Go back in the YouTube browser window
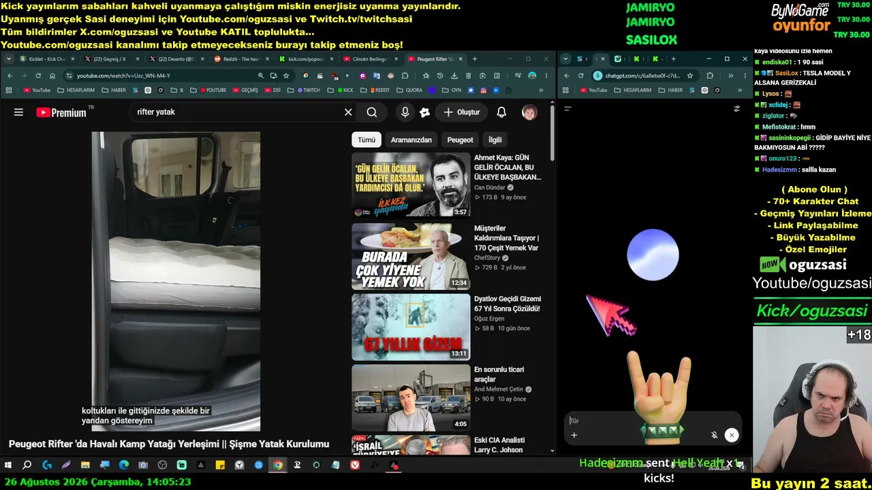The image size is (872, 490). coord(10,76)
